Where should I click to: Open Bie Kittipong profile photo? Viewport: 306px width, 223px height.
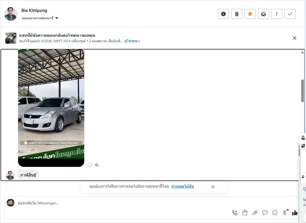[x=11, y=14]
